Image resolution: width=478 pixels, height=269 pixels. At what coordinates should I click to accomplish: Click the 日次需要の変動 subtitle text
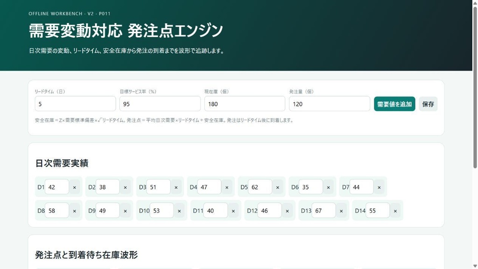[x=127, y=51]
